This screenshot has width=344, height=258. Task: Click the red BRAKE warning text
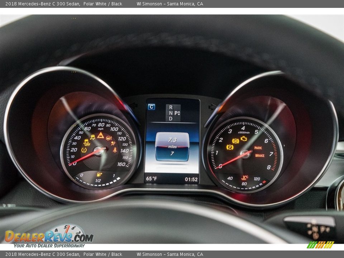(260, 156)
